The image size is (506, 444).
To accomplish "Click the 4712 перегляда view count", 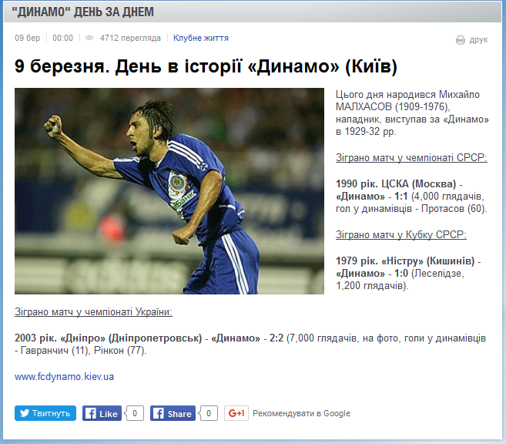I will tap(130, 38).
